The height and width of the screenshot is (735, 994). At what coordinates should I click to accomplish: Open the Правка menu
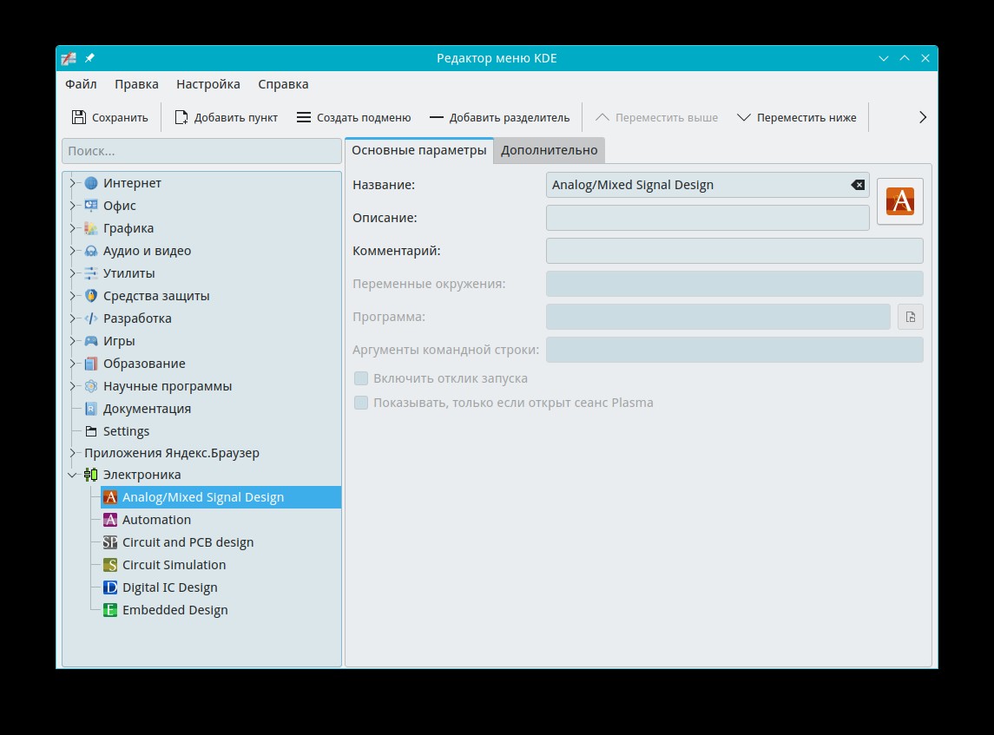click(x=136, y=84)
